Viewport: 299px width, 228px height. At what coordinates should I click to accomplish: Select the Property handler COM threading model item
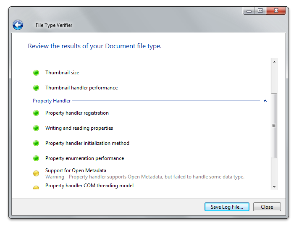tap(89, 186)
